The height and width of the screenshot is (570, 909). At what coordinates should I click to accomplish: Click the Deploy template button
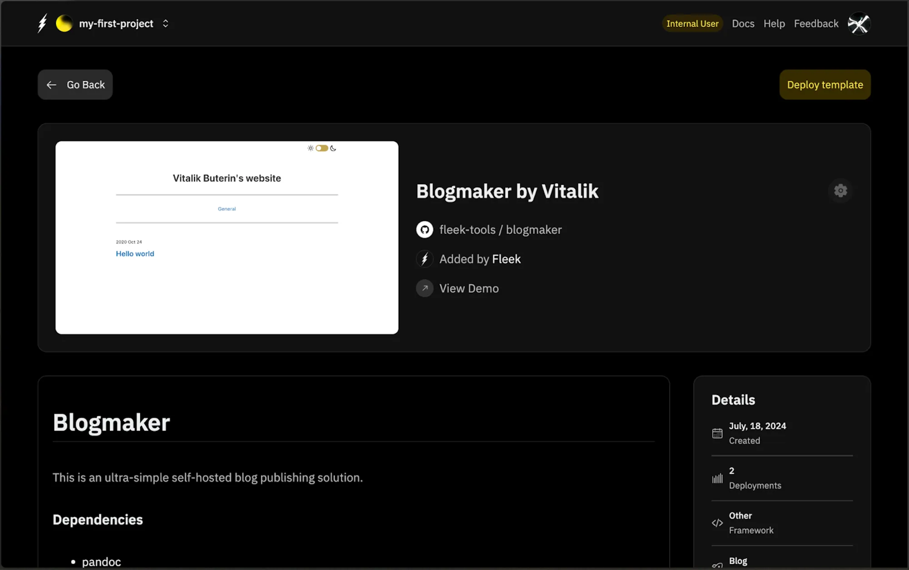coord(824,85)
